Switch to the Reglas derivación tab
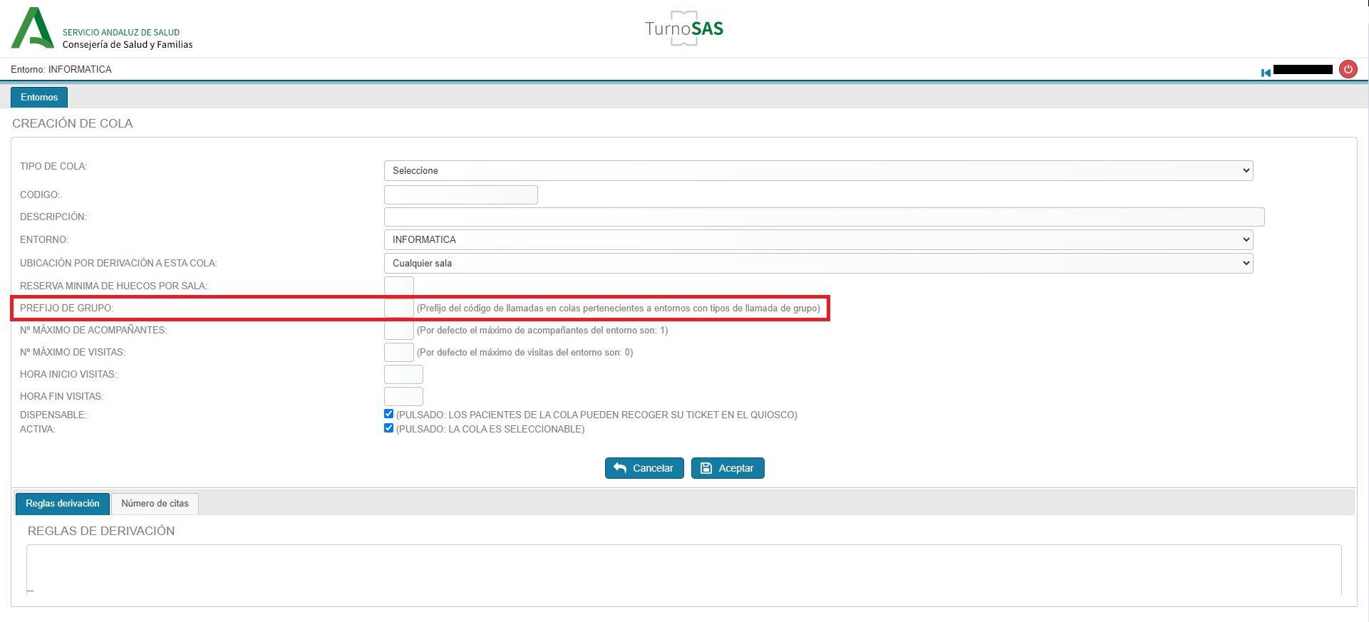This screenshot has width=1369, height=622. (x=63, y=504)
